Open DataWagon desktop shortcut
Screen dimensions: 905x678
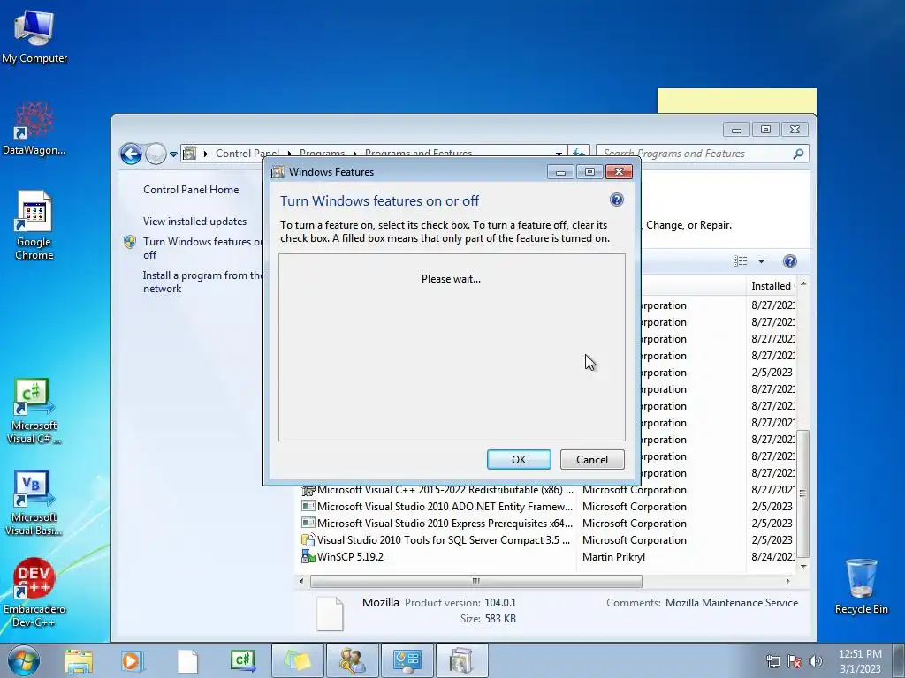click(34, 128)
